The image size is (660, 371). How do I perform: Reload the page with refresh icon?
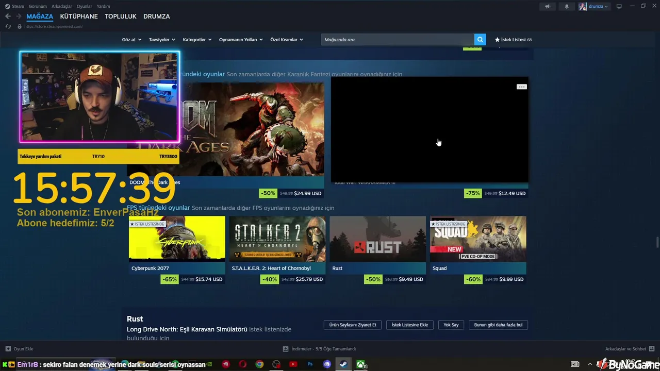click(8, 26)
